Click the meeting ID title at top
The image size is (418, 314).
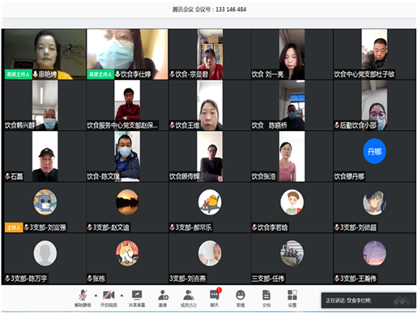(209, 10)
